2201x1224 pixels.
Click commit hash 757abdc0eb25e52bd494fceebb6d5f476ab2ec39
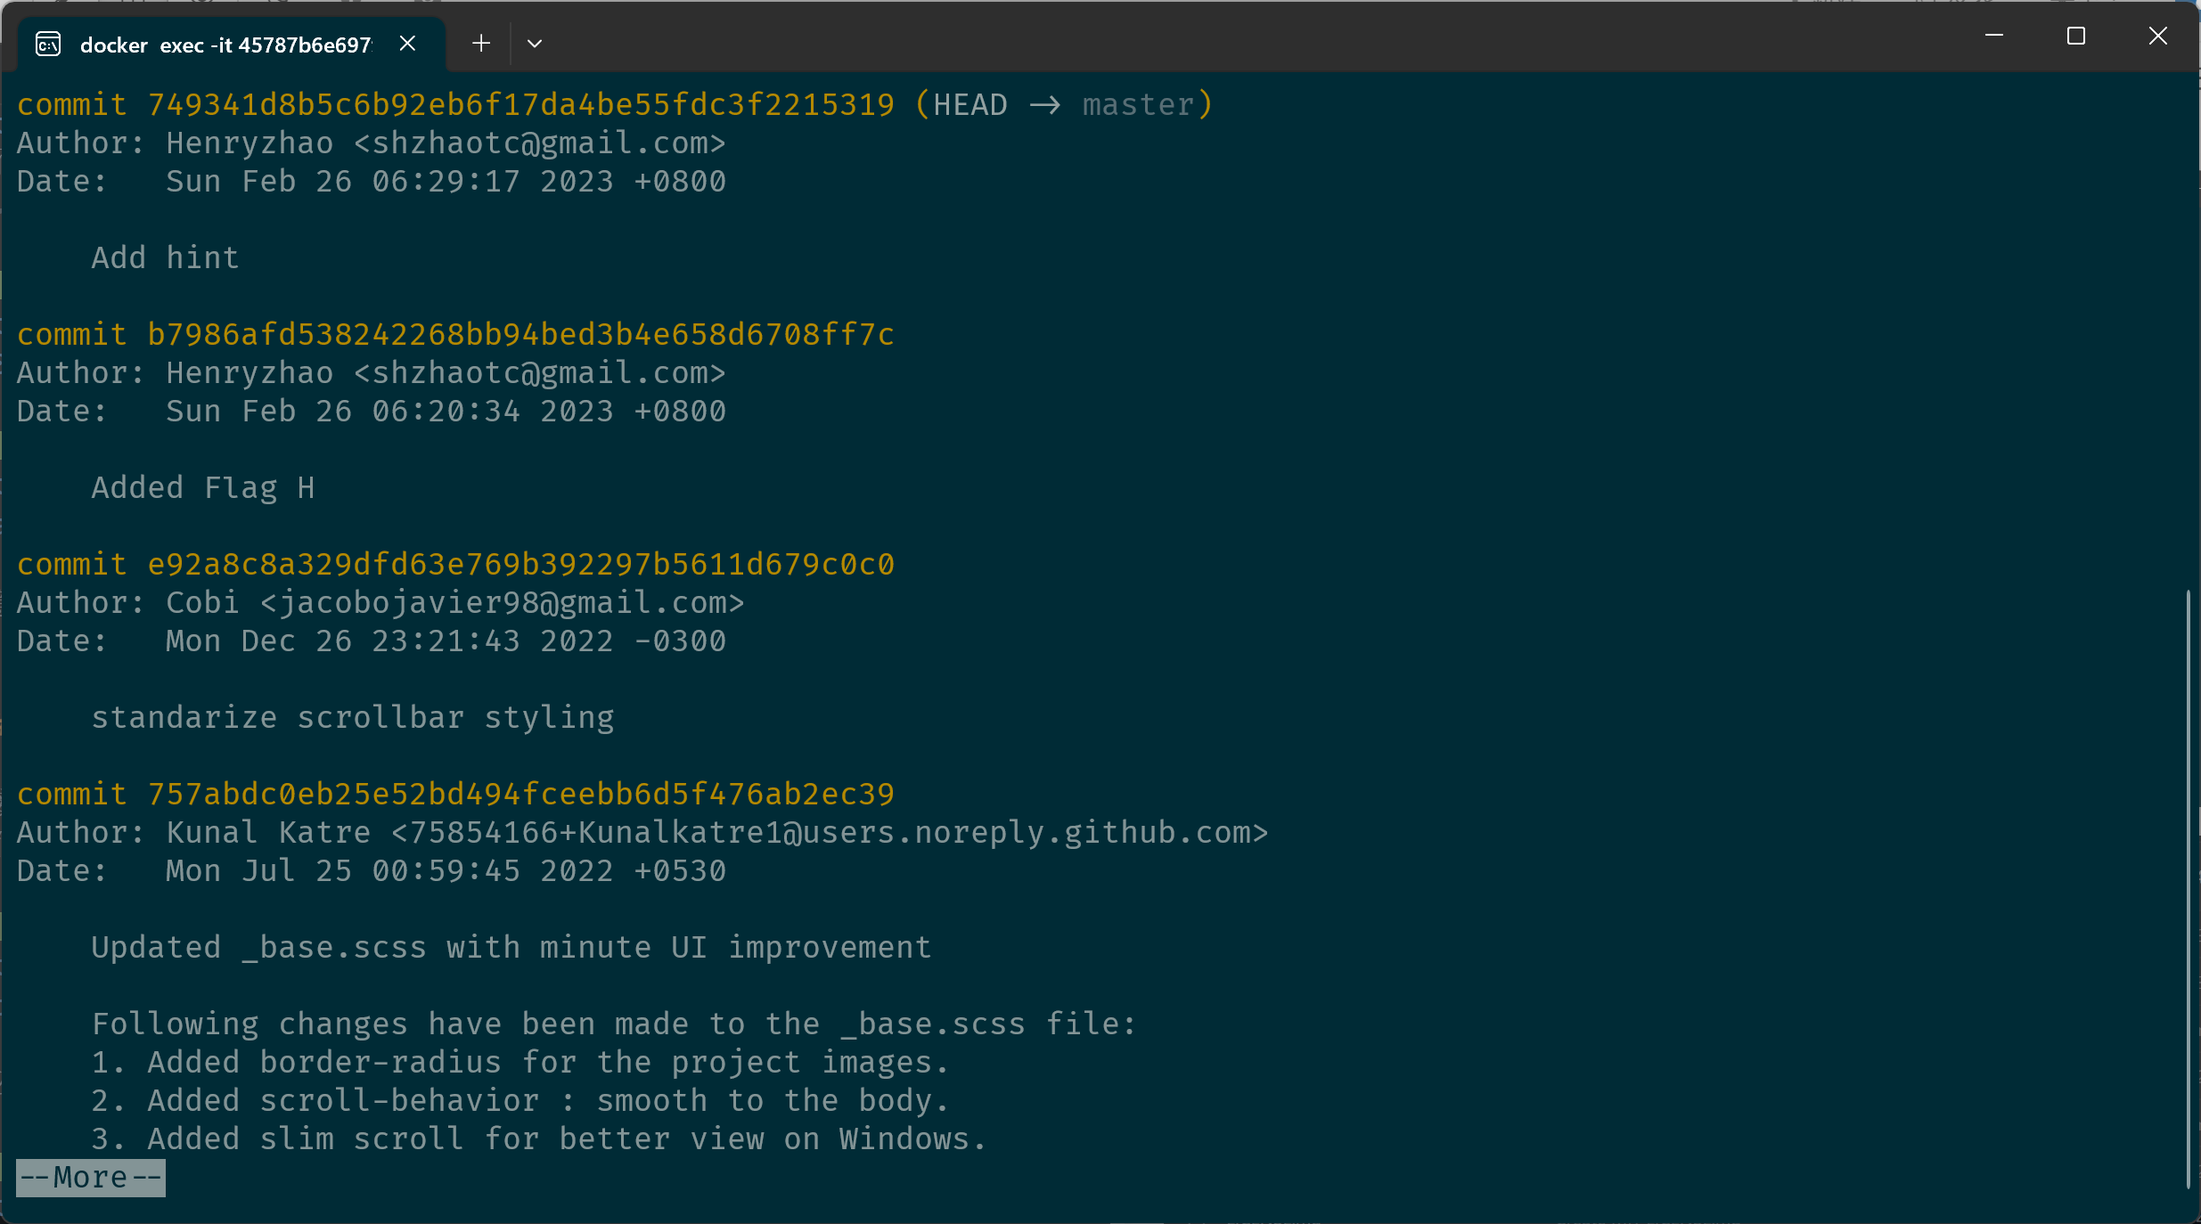pyautogui.click(x=521, y=795)
